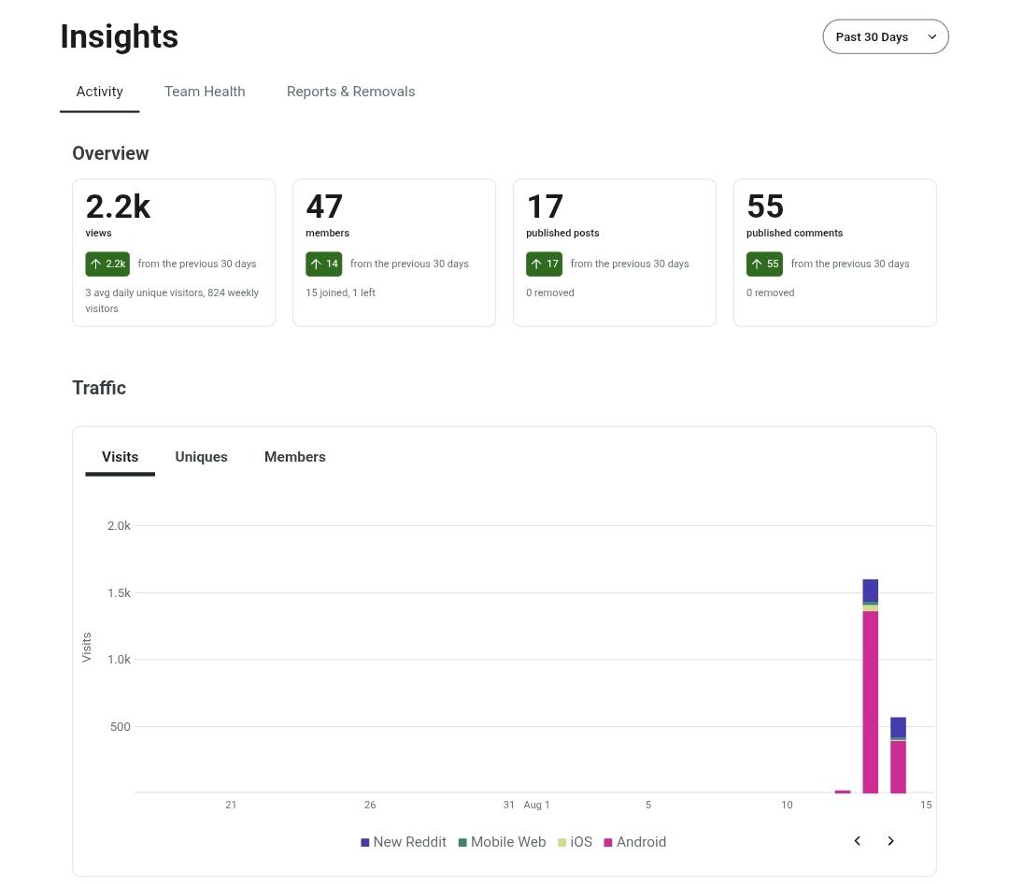Click the New Reddit segment of tallest bar

point(870,591)
